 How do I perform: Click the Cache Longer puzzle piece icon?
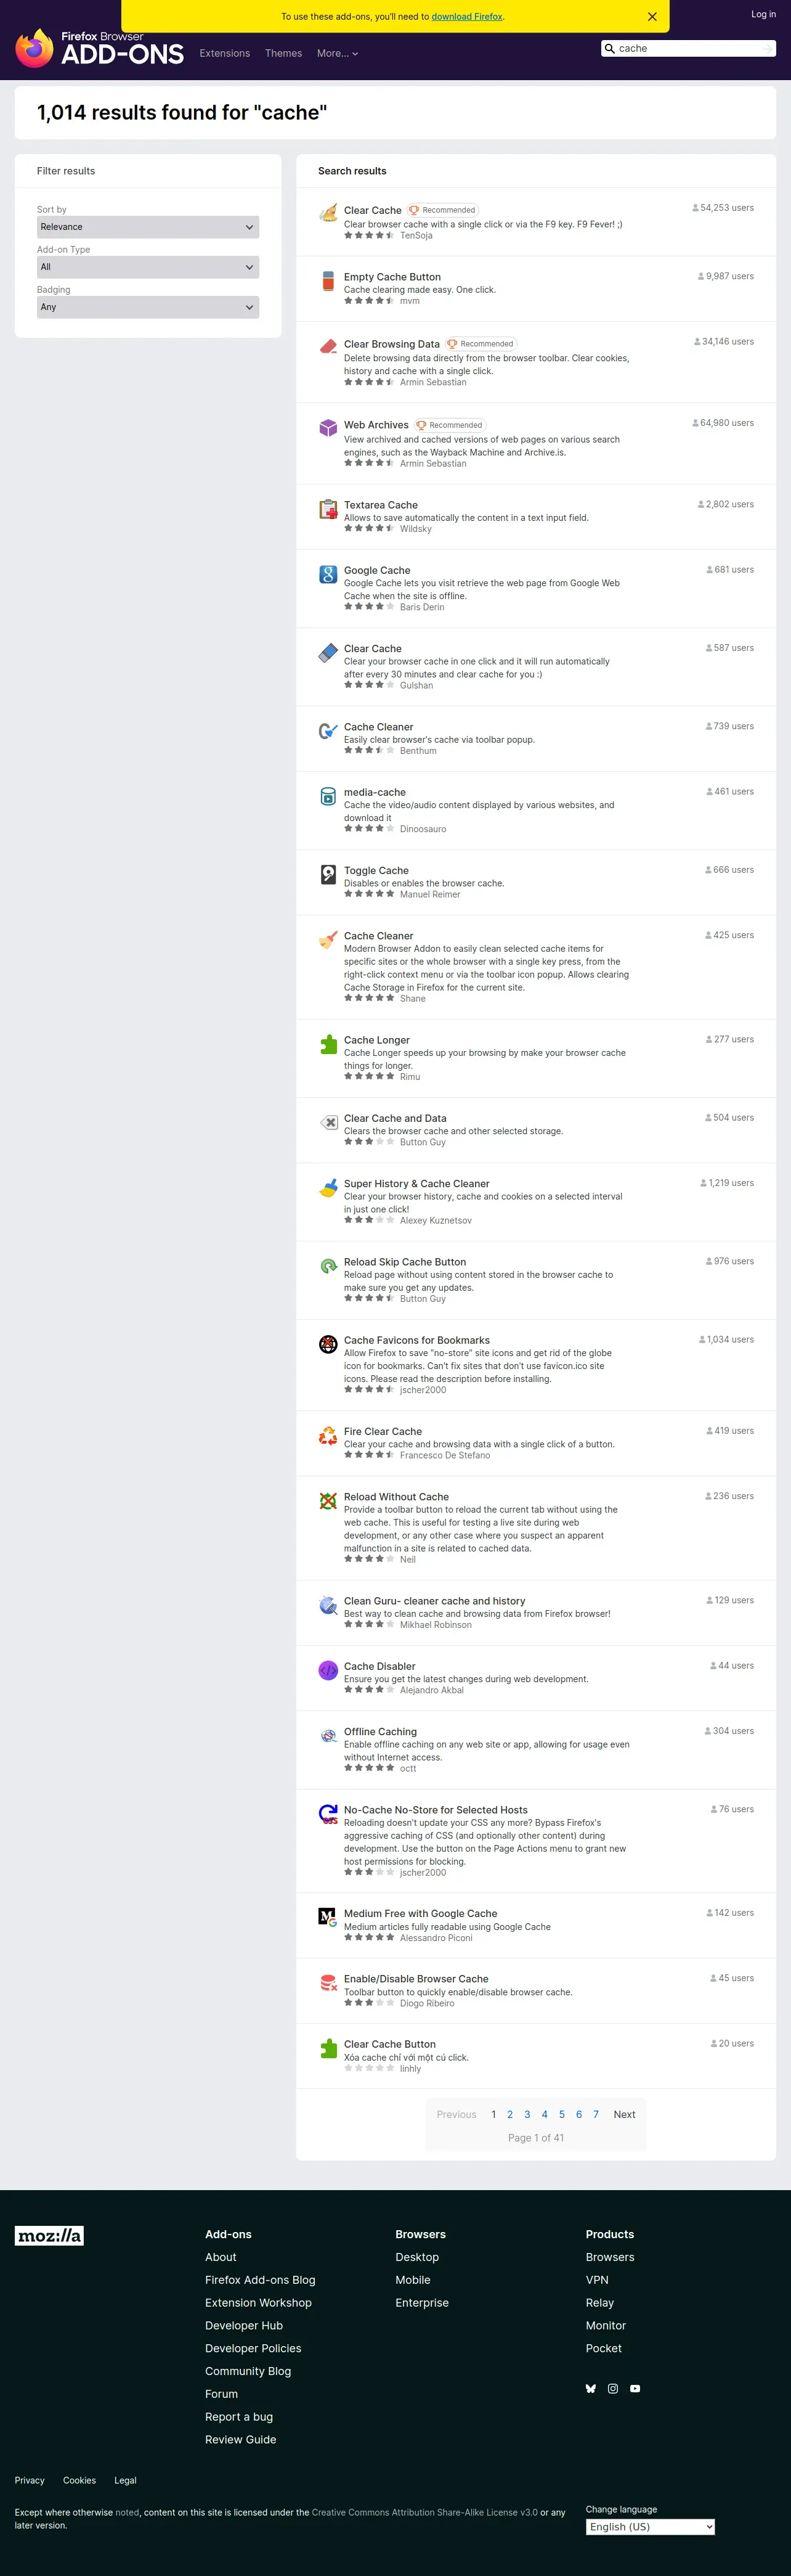tap(328, 1044)
